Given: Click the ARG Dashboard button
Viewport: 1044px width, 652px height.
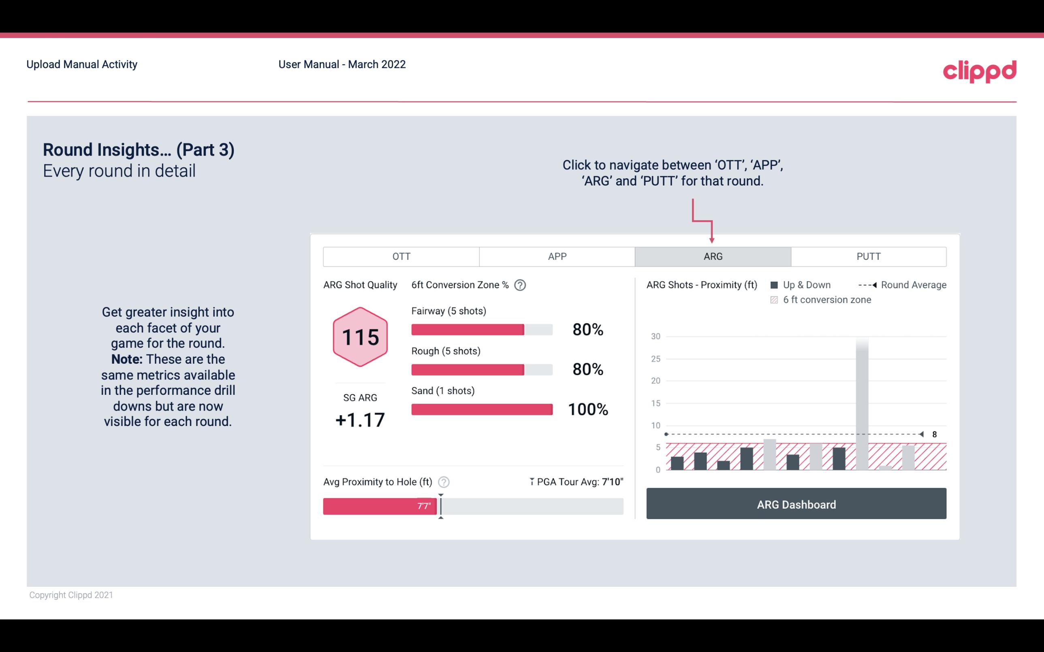Looking at the screenshot, I should pos(797,504).
